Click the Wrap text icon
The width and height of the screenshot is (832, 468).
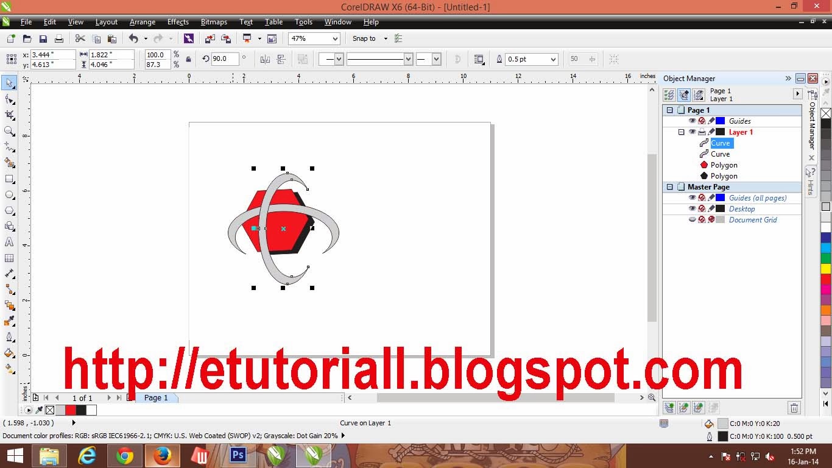(479, 59)
